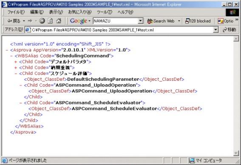
Task: Close the Internet Explorer window
Action: [236, 4]
